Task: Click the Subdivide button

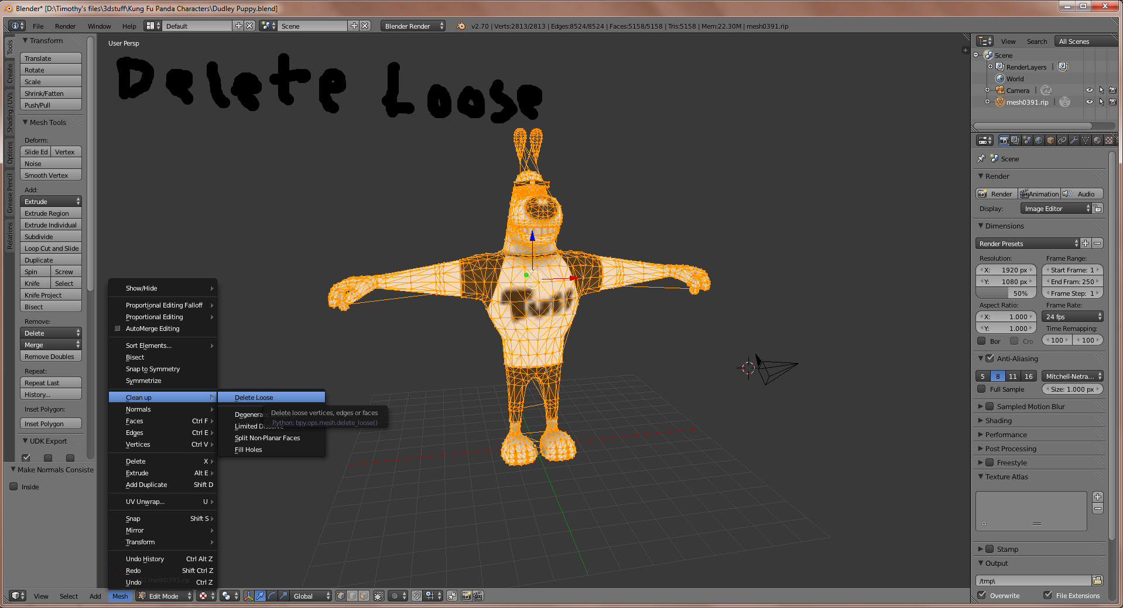Action: [51, 237]
